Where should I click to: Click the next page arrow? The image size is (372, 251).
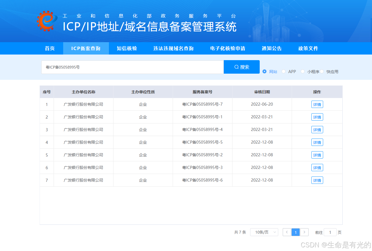[x=304, y=232]
